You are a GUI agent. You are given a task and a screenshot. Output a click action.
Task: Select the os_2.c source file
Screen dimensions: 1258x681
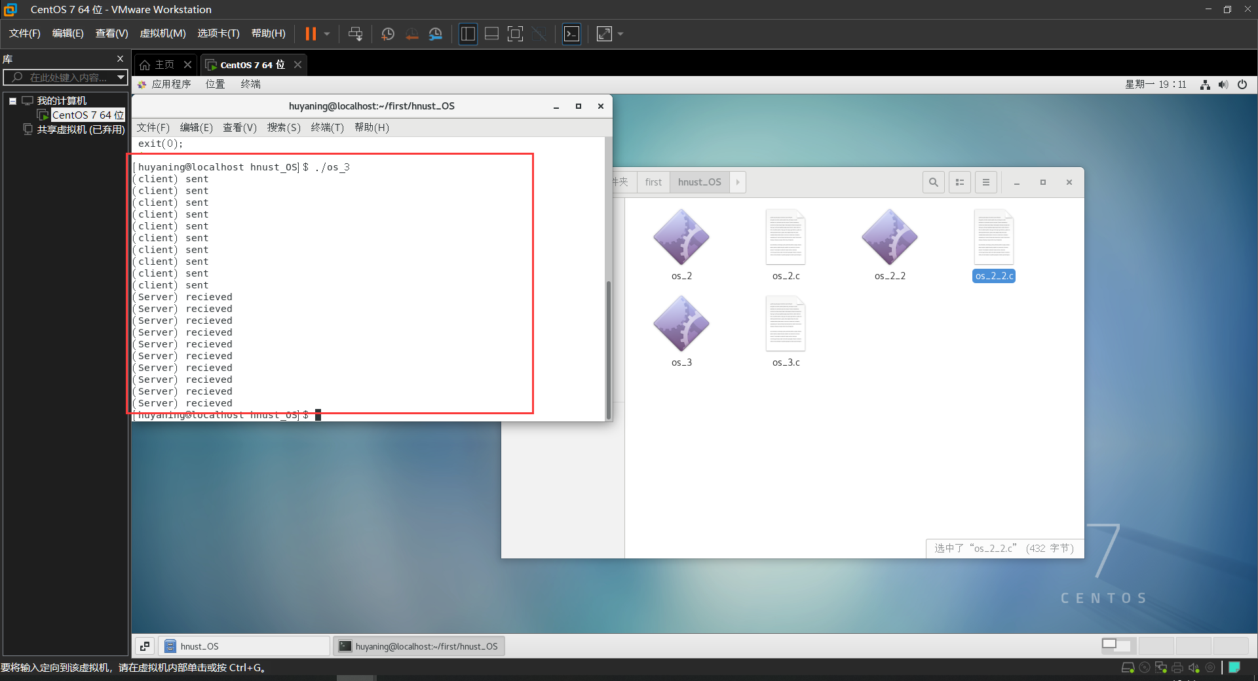pyautogui.click(x=786, y=237)
